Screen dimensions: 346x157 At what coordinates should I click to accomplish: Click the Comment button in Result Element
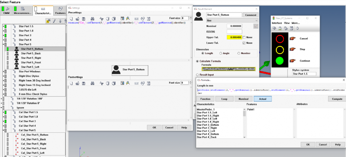pos(251,15)
